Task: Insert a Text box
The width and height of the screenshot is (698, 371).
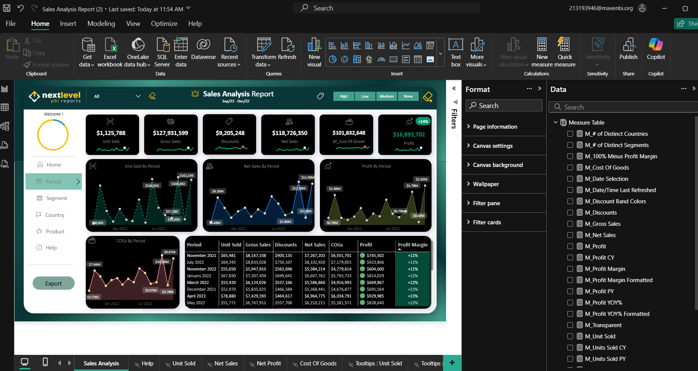Action: pyautogui.click(x=455, y=45)
